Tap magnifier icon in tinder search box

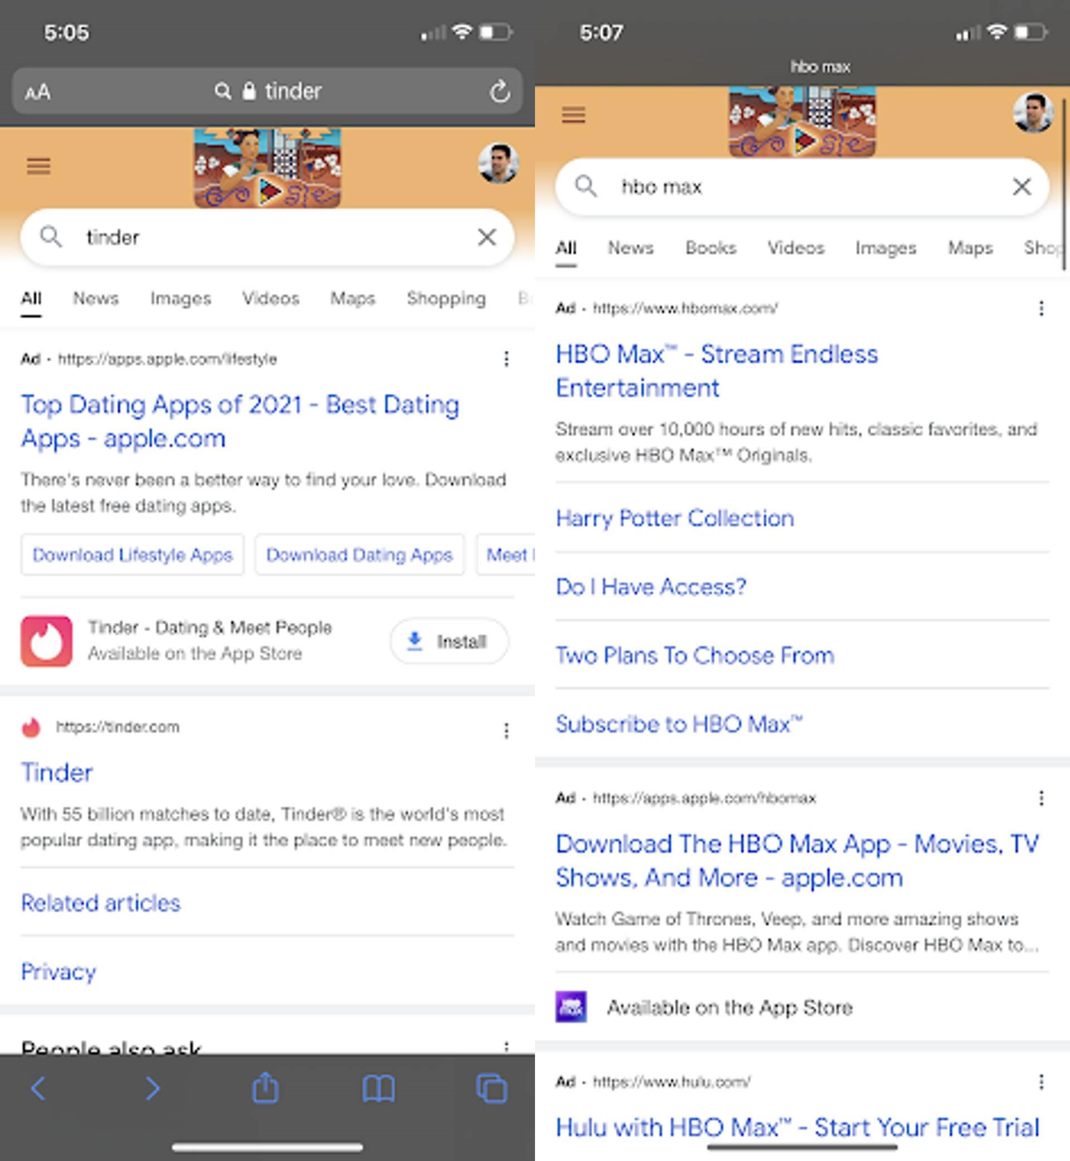click(50, 237)
